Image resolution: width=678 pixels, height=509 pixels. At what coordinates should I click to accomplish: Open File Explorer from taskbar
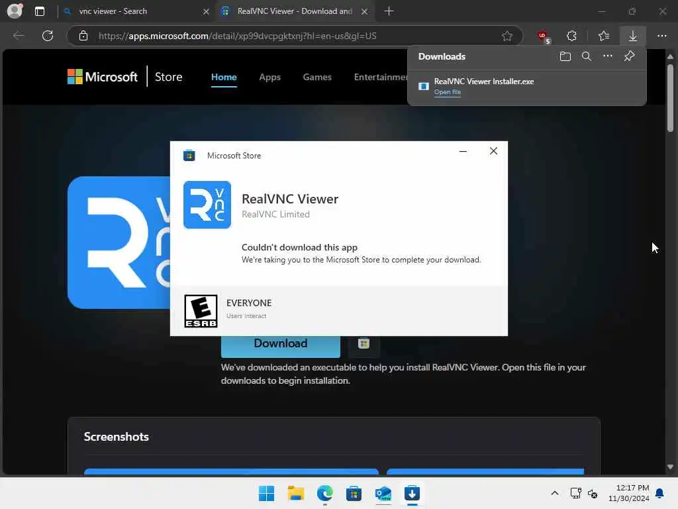(x=296, y=493)
